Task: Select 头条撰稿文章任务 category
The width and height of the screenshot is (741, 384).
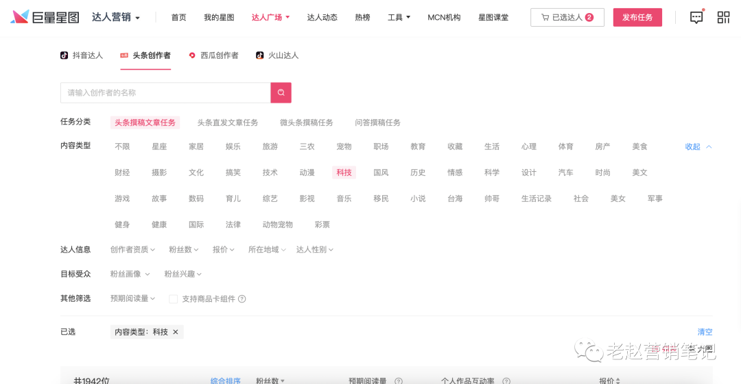Action: 145,123
